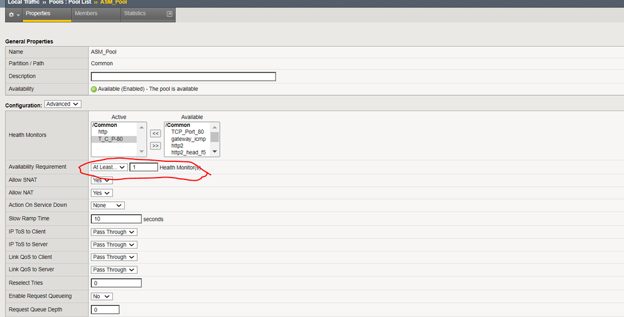Click the Common partition value
Image resolution: width=624 pixels, height=317 pixels.
(102, 63)
